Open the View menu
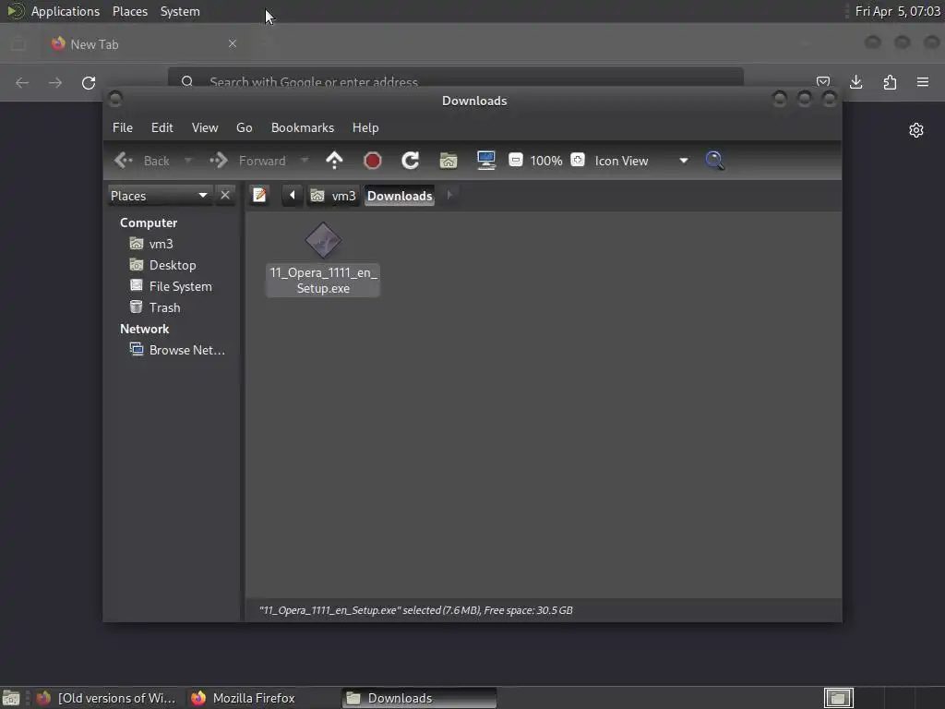Viewport: 945px width, 709px height. 205,127
